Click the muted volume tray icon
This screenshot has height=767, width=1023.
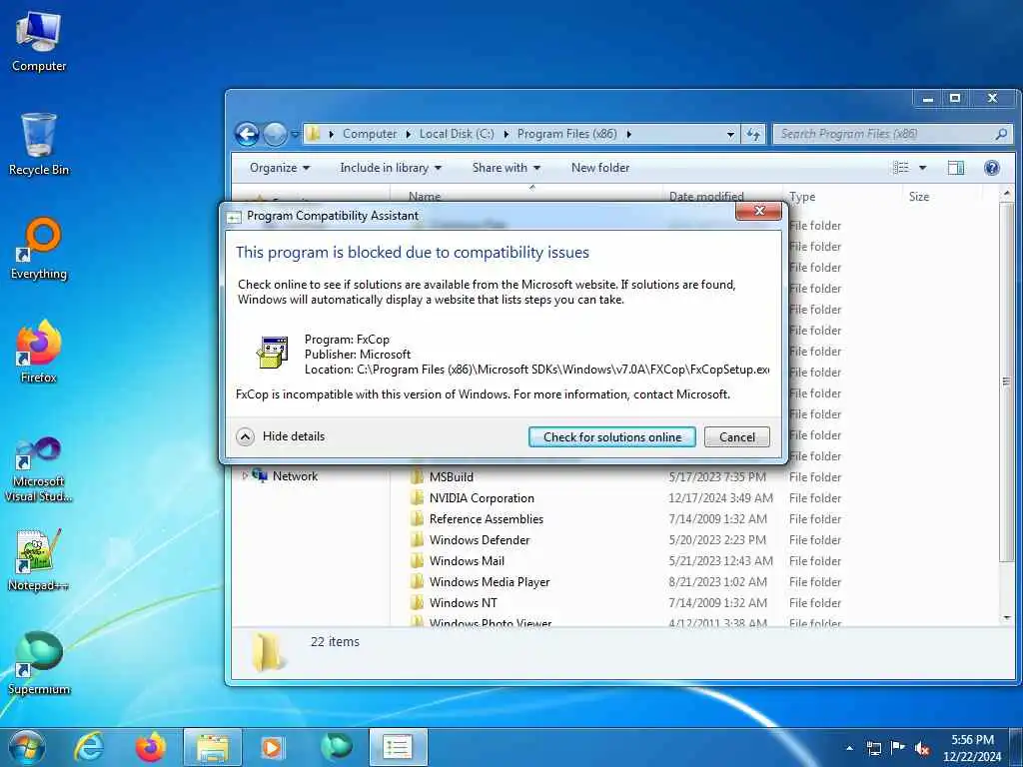922,748
